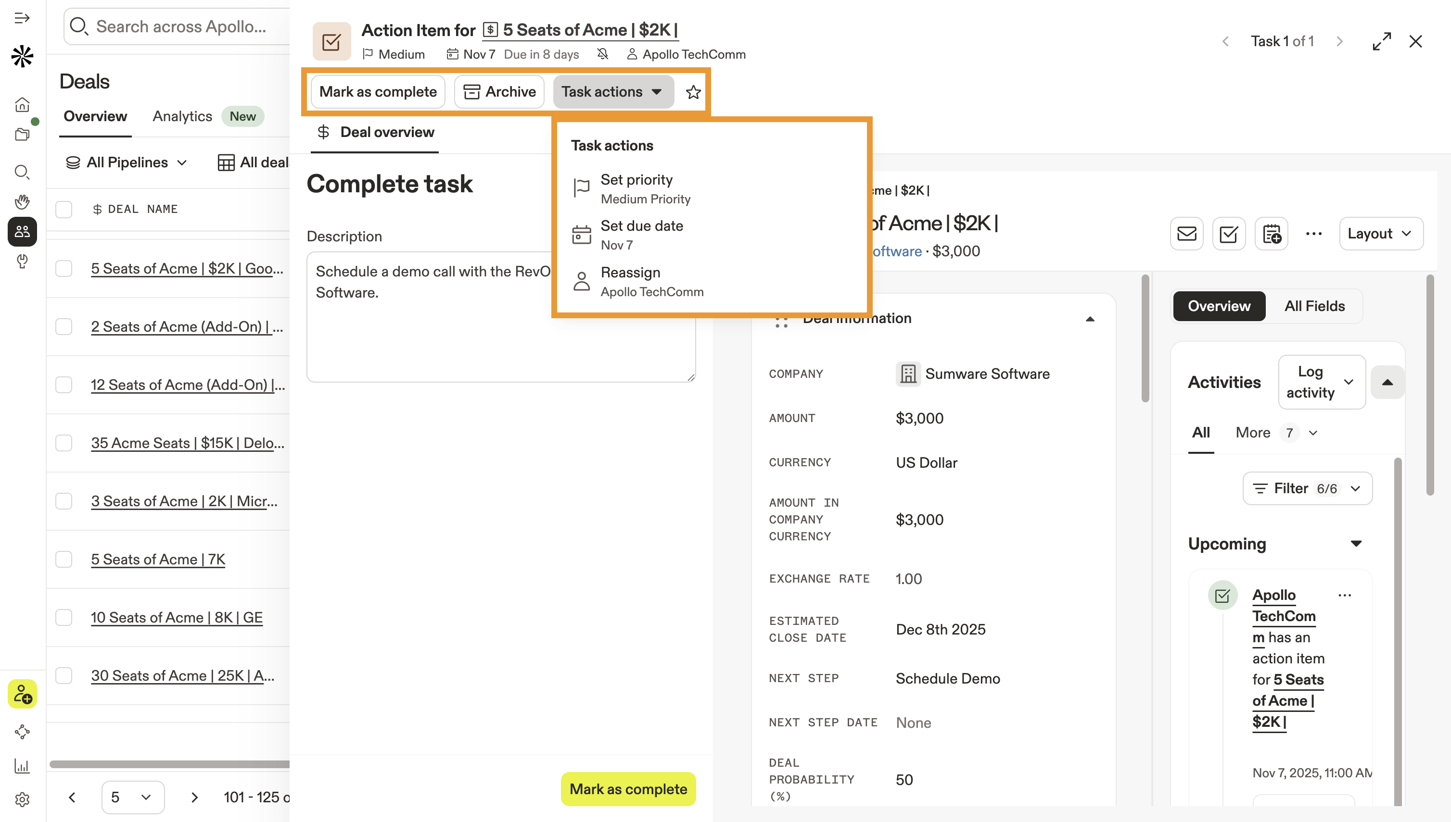Click the horizontal scrollbar under deals list
This screenshot has width=1451, height=822.
click(x=169, y=764)
